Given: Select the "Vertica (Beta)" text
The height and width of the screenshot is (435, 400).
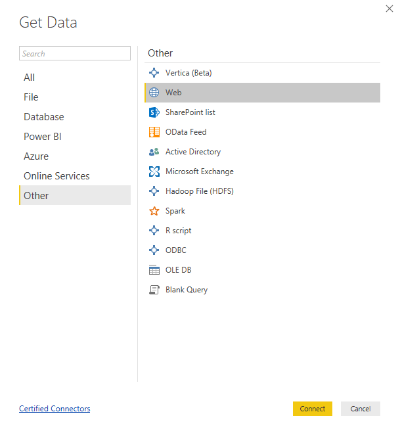Looking at the screenshot, I should (x=189, y=73).
